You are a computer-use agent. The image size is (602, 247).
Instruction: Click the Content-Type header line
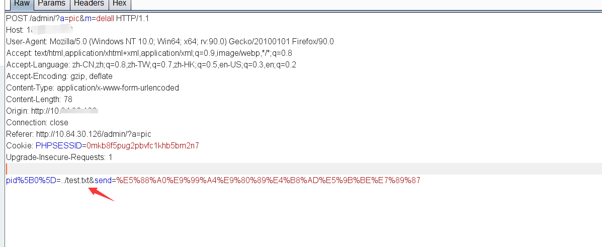click(92, 88)
